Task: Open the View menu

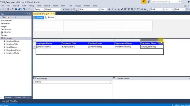Action: tap(8, 6)
